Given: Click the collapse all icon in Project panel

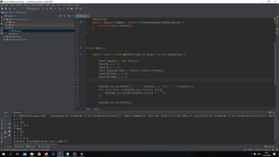Looking at the screenshot, I should (64, 16).
